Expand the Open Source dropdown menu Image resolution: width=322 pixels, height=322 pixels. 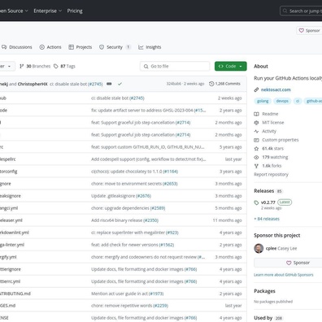tap(14, 11)
